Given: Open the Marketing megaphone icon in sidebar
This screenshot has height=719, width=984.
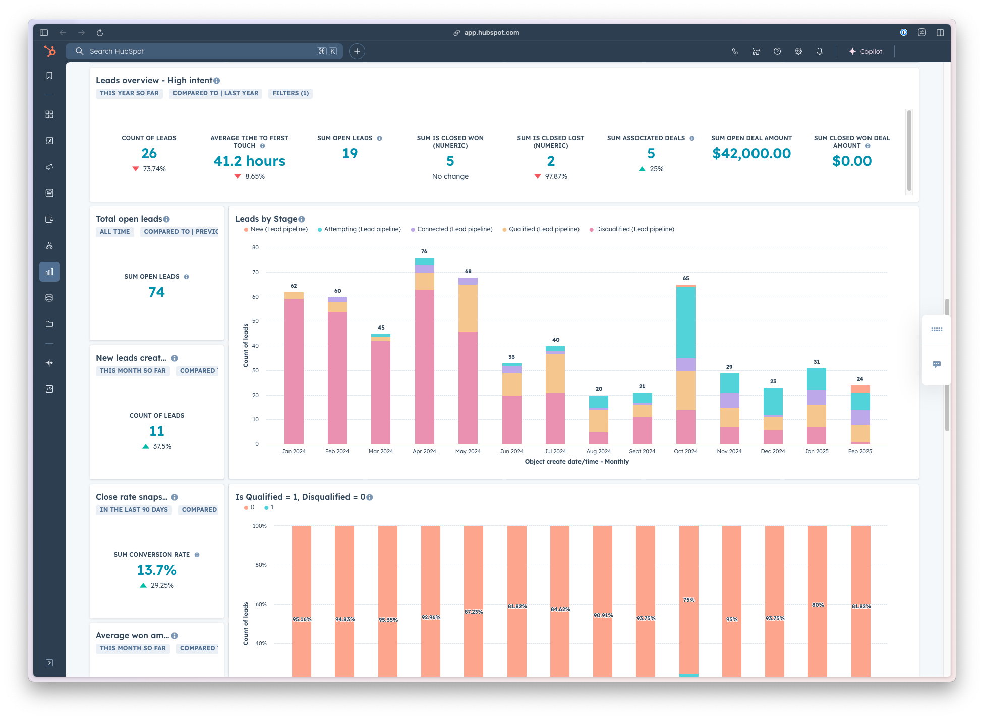Looking at the screenshot, I should [x=49, y=167].
